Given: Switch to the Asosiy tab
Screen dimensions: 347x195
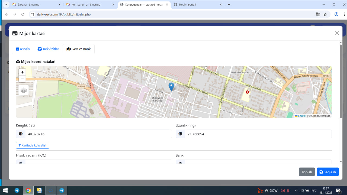Looking at the screenshot, I should point(23,49).
